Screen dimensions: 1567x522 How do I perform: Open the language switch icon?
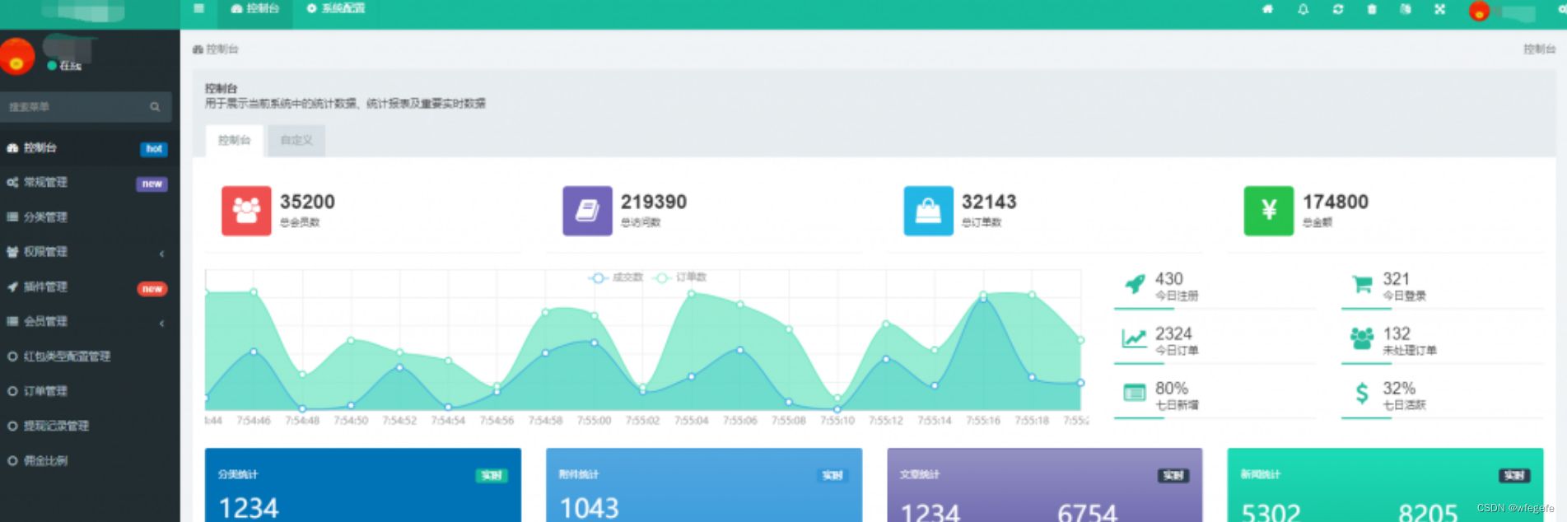[x=1406, y=9]
